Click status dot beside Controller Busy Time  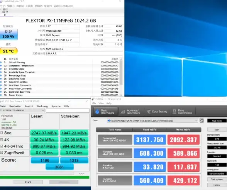1,92
